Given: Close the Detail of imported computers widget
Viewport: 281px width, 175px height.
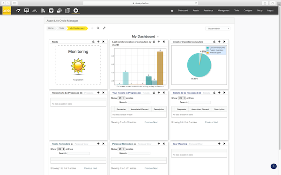Looking at the screenshot, I should point(224,42).
